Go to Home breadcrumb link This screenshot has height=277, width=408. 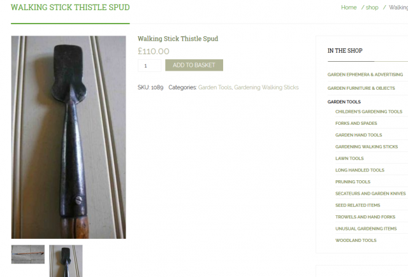click(349, 8)
